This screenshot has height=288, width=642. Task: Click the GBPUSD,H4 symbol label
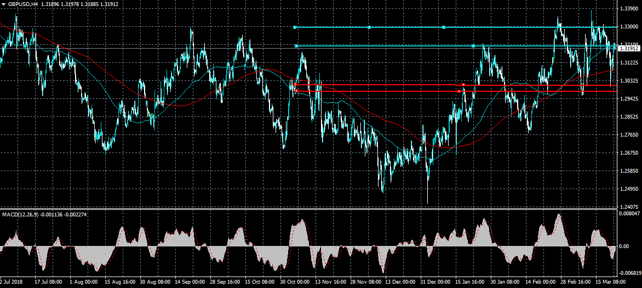[23, 4]
